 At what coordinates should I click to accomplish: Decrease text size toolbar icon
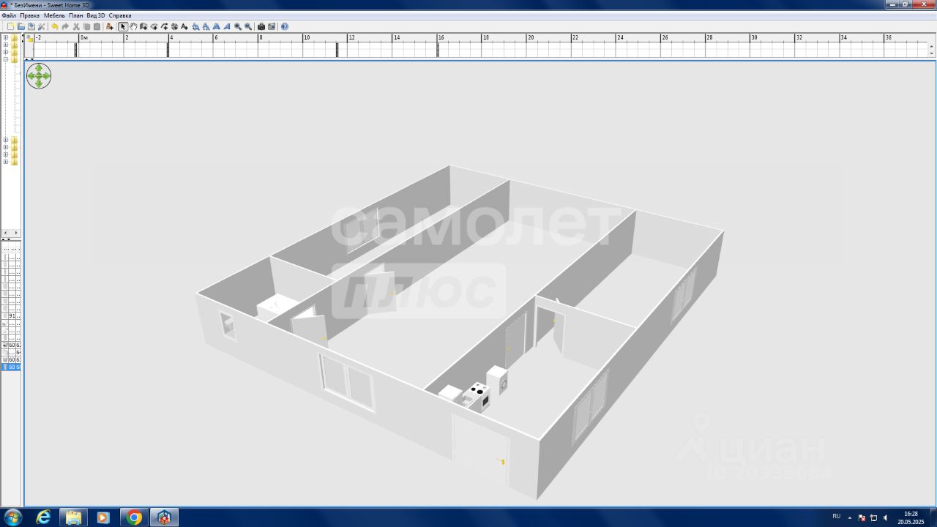tap(206, 26)
